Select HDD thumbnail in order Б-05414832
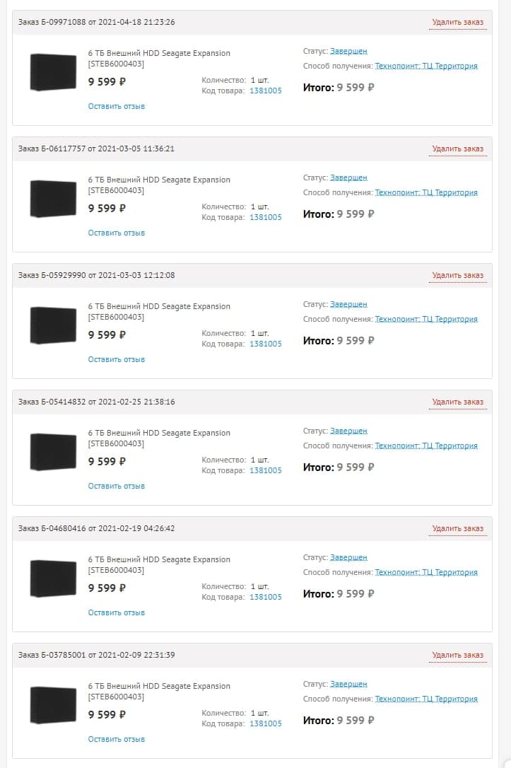Image resolution: width=511 pixels, height=768 pixels. [x=53, y=452]
